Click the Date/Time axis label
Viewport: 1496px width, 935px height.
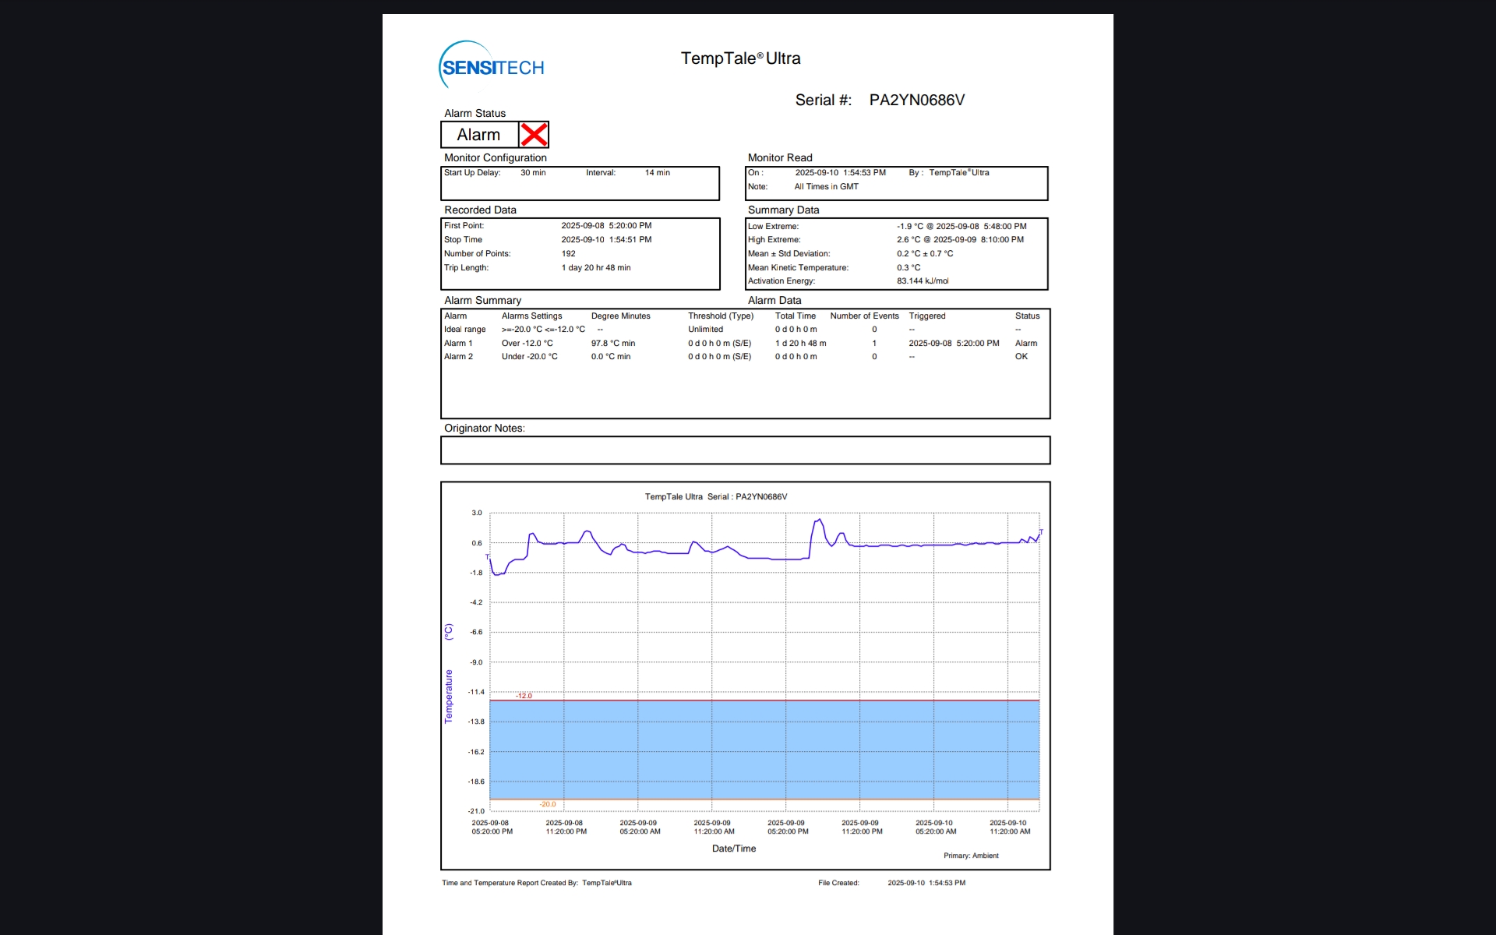tap(733, 849)
